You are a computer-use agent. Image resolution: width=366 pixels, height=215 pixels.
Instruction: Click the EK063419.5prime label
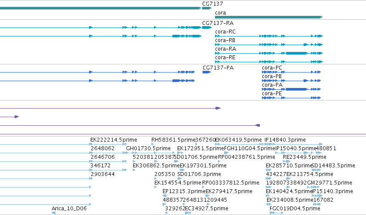(238, 140)
